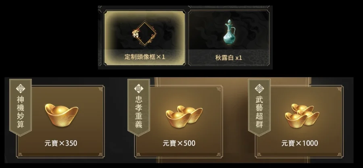This screenshot has width=363, height=168.
Task: Click the triple gold ingots stack icon
Action: pos(302,115)
